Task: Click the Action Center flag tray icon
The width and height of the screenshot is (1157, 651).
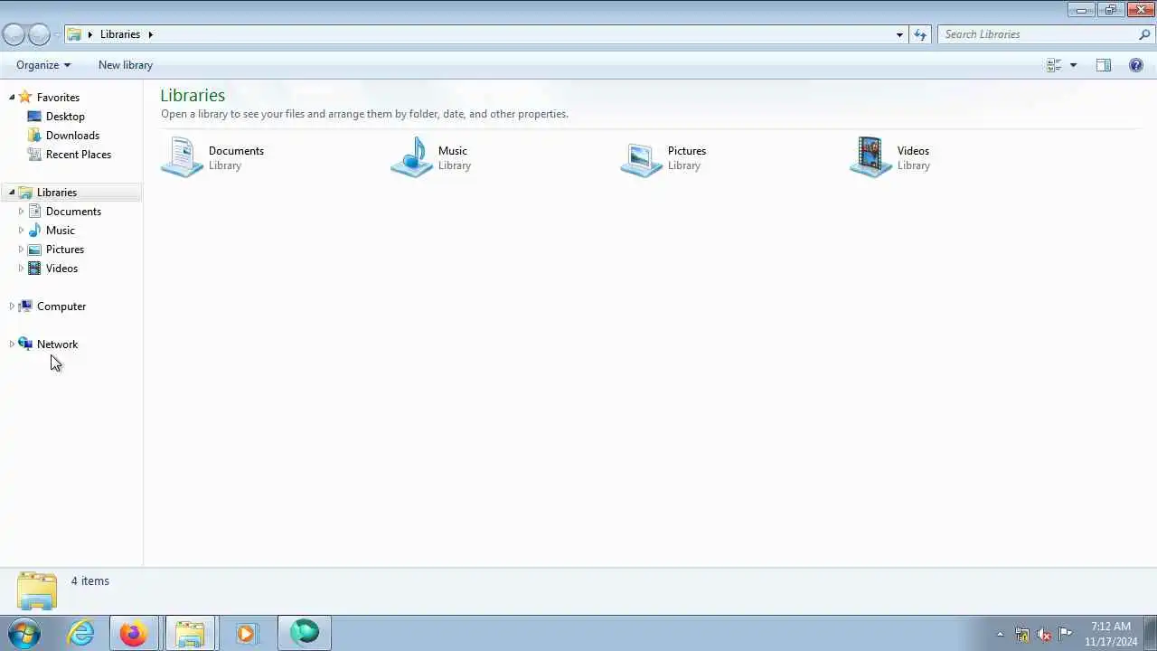Action: [x=1066, y=633]
